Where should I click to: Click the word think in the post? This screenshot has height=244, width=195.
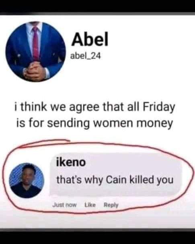click(34, 107)
